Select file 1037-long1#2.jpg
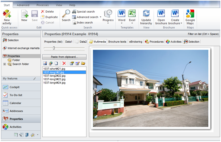The image size is (221, 142). click(64, 72)
